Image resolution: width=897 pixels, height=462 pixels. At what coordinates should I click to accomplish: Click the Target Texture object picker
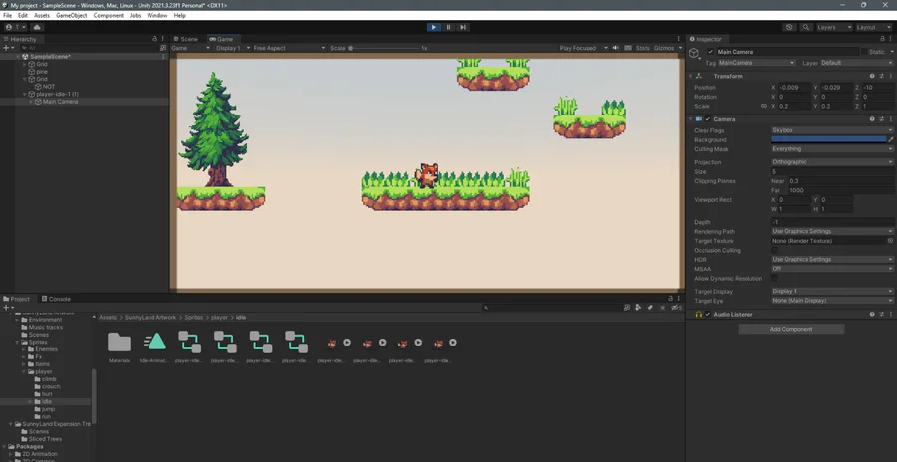[890, 241]
